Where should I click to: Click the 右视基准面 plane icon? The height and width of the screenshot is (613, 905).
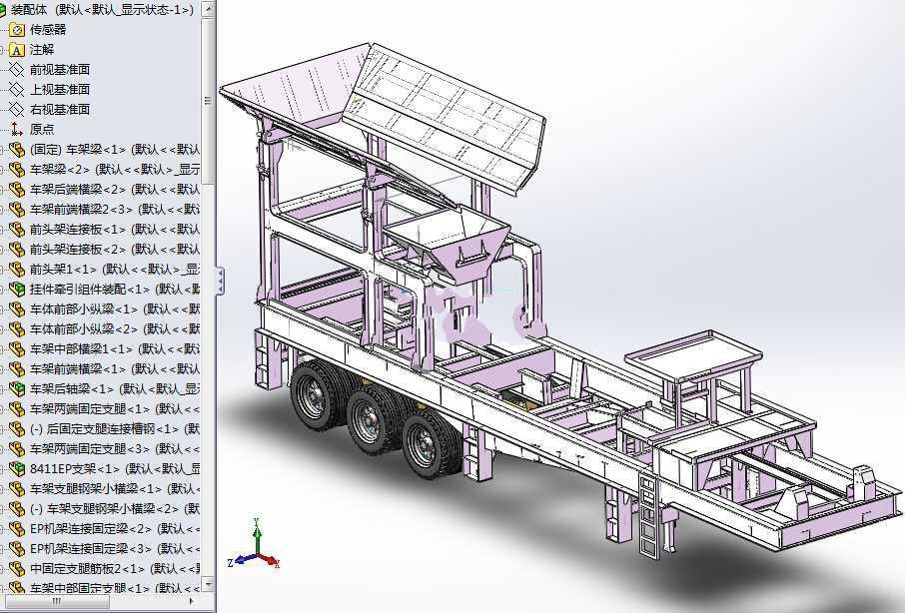(17, 109)
